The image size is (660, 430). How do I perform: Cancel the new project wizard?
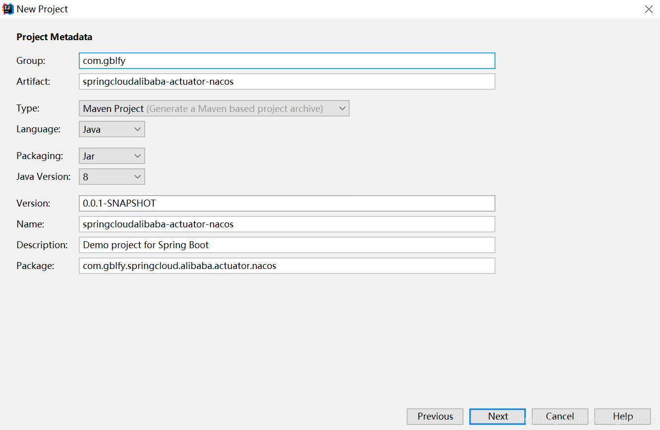tap(560, 417)
